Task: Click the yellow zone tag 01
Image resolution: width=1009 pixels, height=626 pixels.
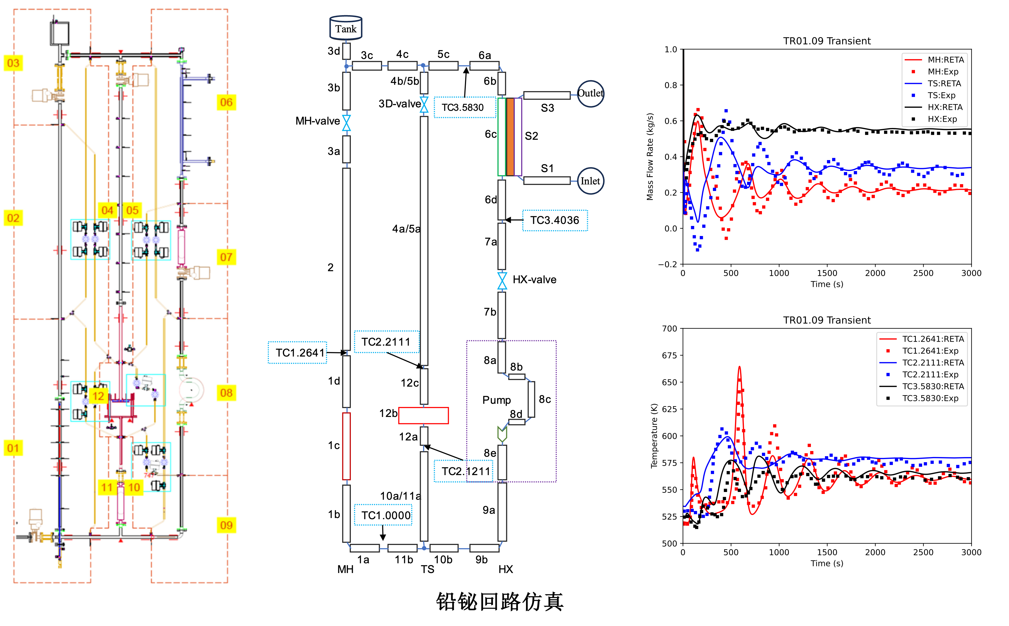Action: click(13, 448)
